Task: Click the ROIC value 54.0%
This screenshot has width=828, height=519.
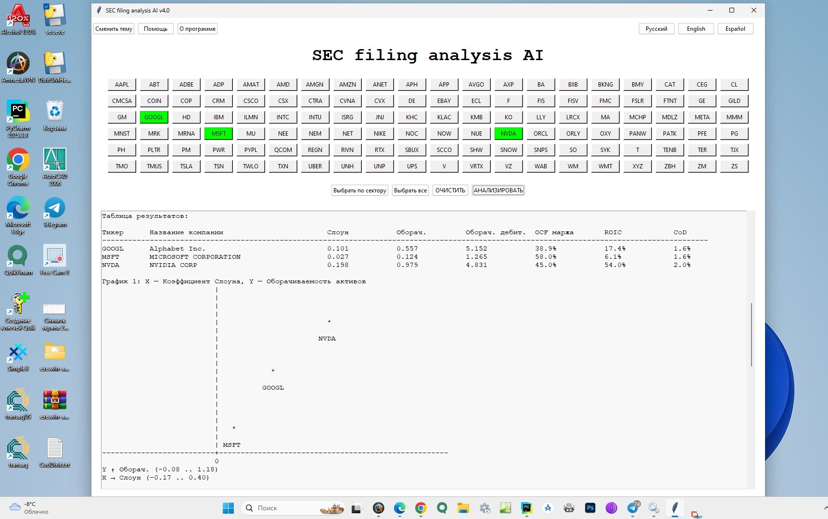Action: (x=615, y=265)
